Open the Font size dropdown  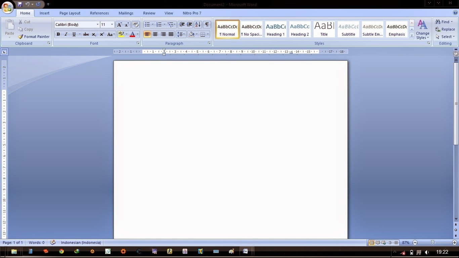(112, 25)
